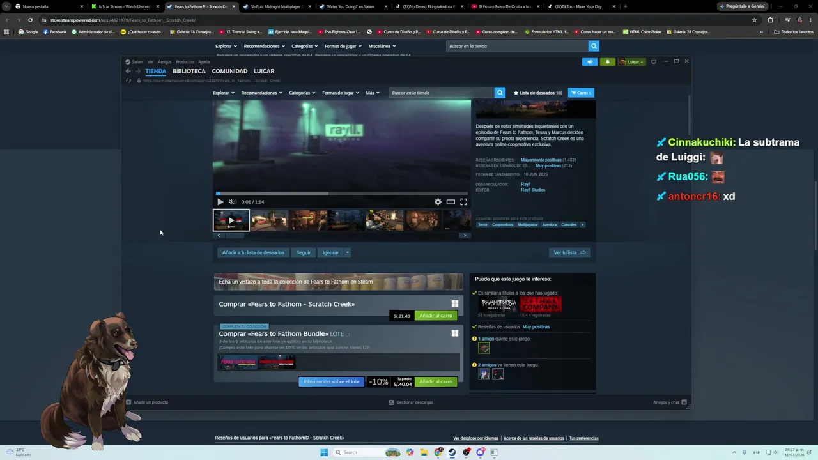Go back with the Steam back arrow
This screenshot has width=818, height=460.
tap(128, 71)
